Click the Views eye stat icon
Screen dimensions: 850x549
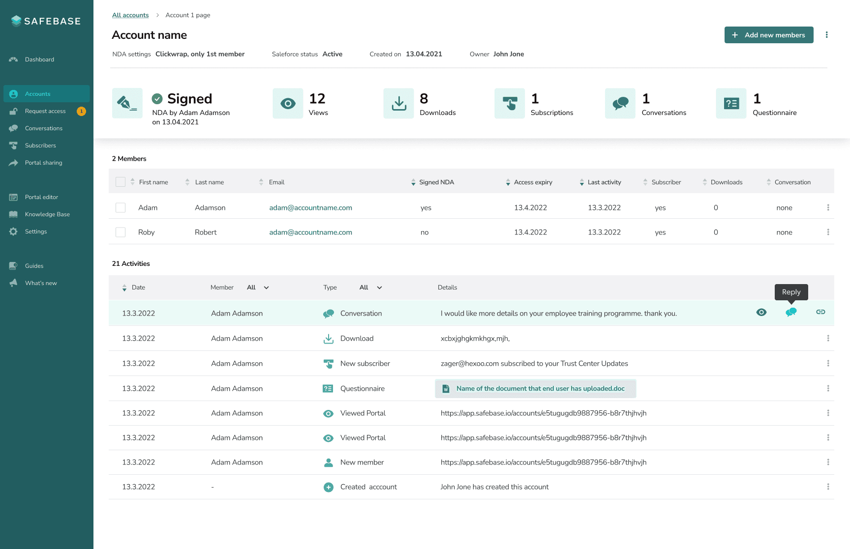click(288, 103)
